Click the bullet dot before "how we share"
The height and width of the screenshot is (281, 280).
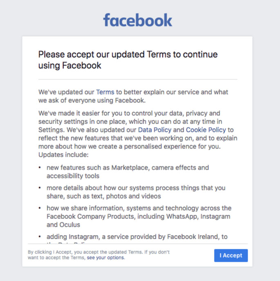tap(40, 209)
